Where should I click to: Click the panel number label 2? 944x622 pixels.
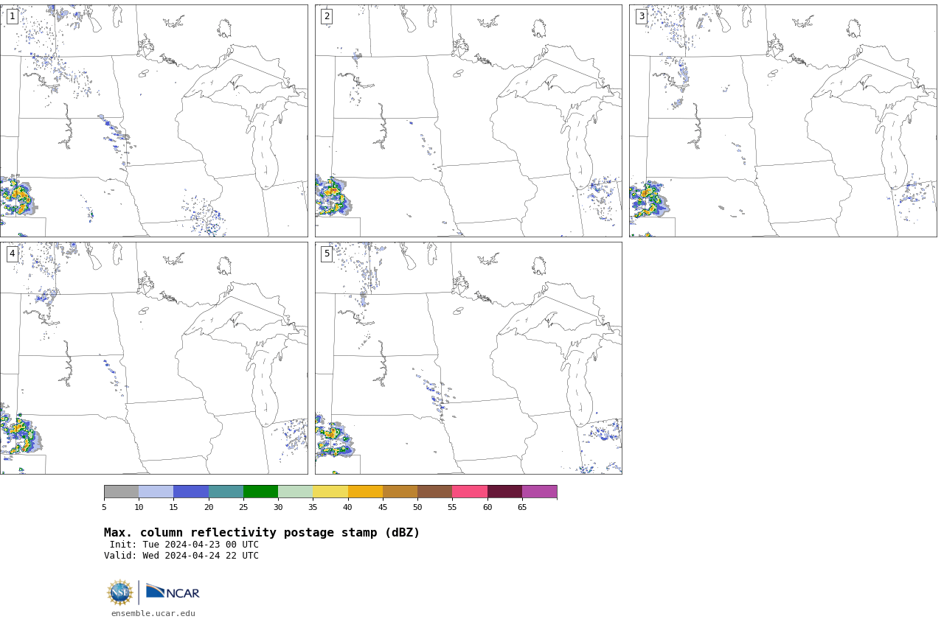click(x=327, y=16)
